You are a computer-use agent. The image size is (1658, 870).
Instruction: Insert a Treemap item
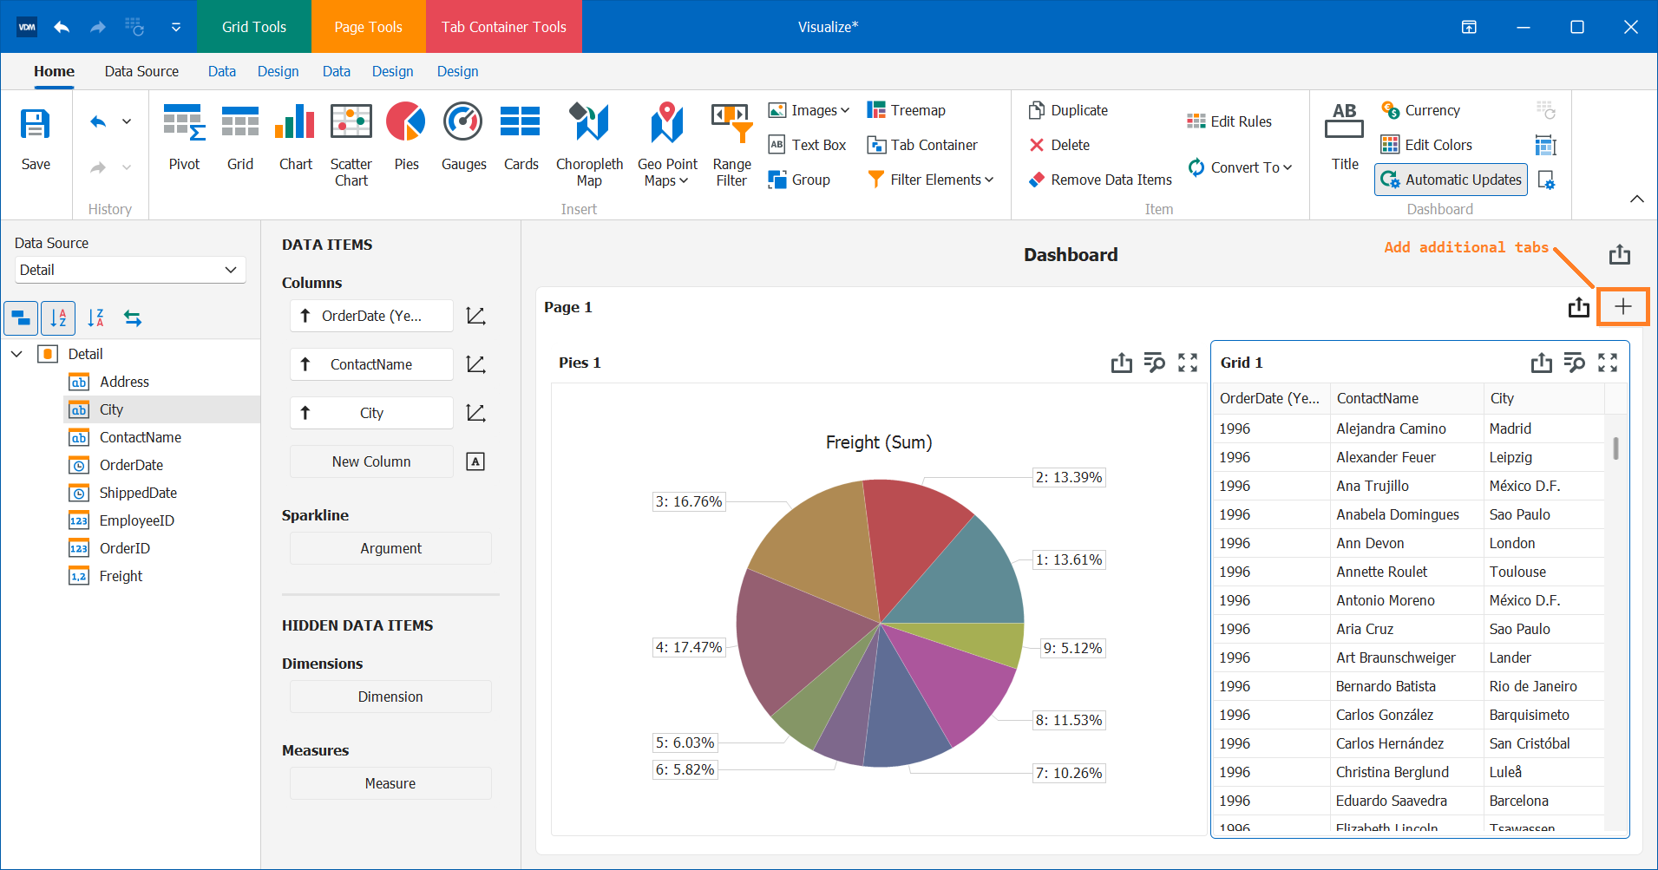[906, 110]
